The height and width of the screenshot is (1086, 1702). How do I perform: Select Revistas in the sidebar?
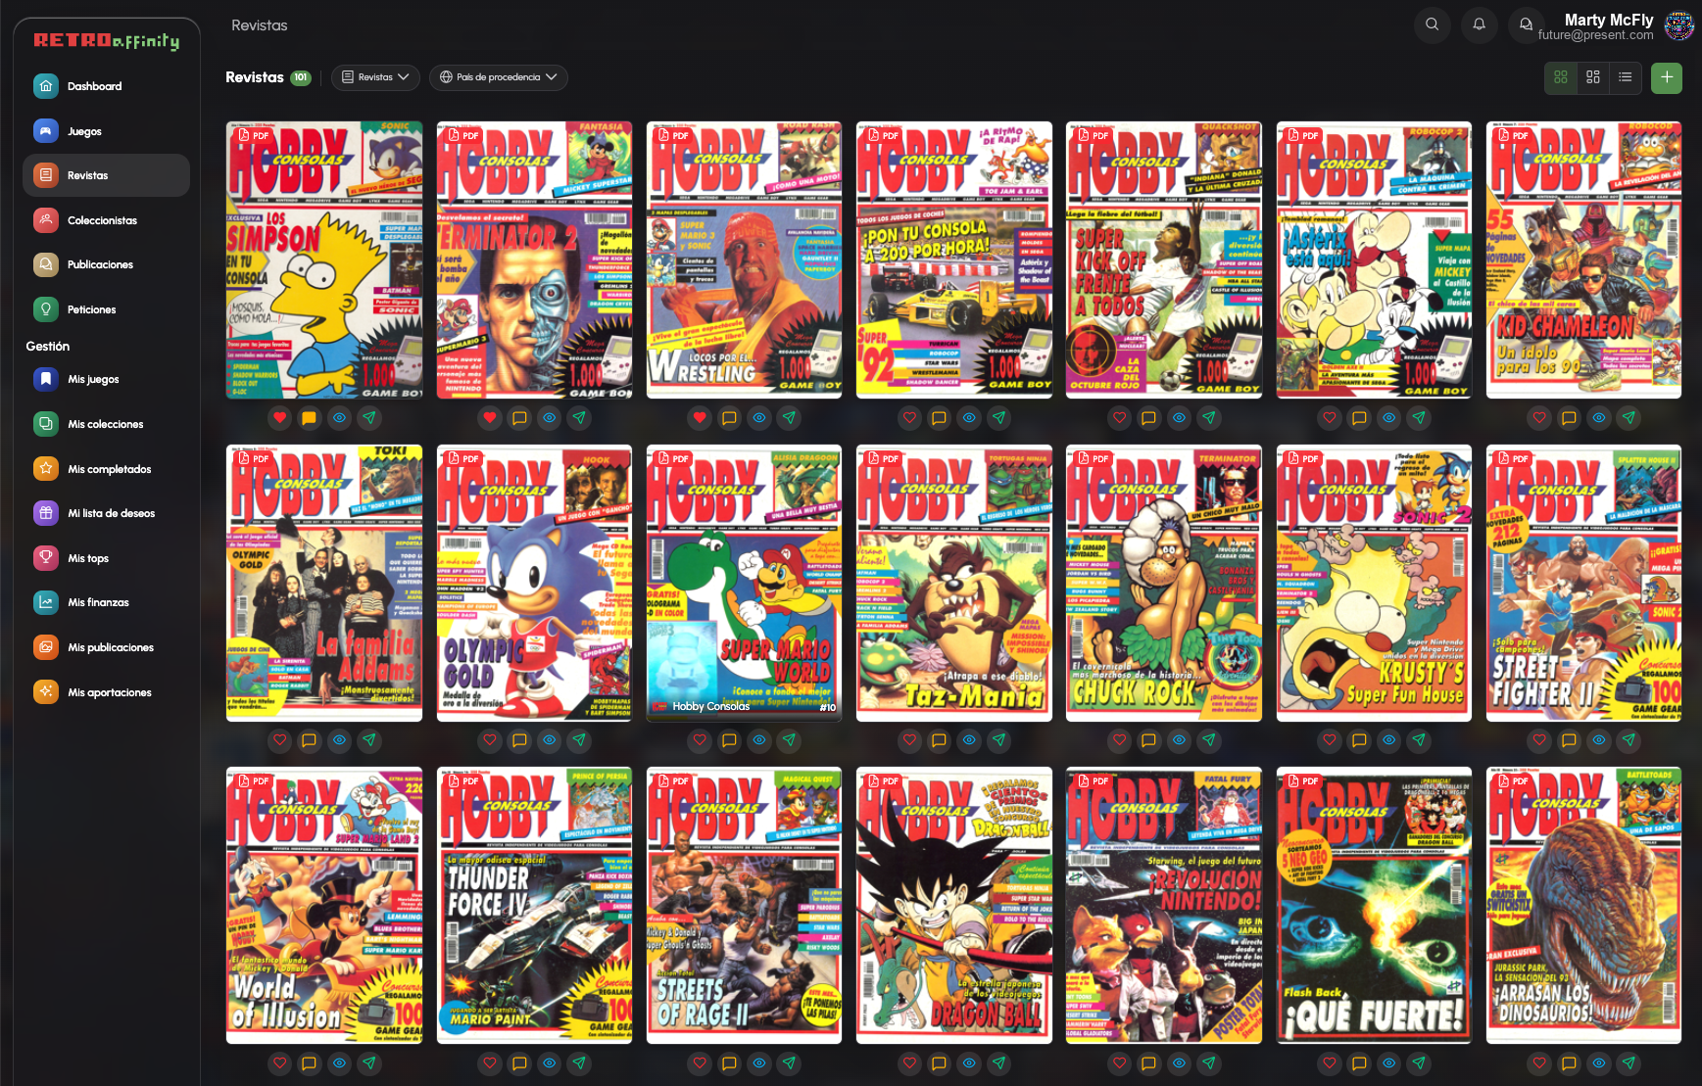pos(106,175)
